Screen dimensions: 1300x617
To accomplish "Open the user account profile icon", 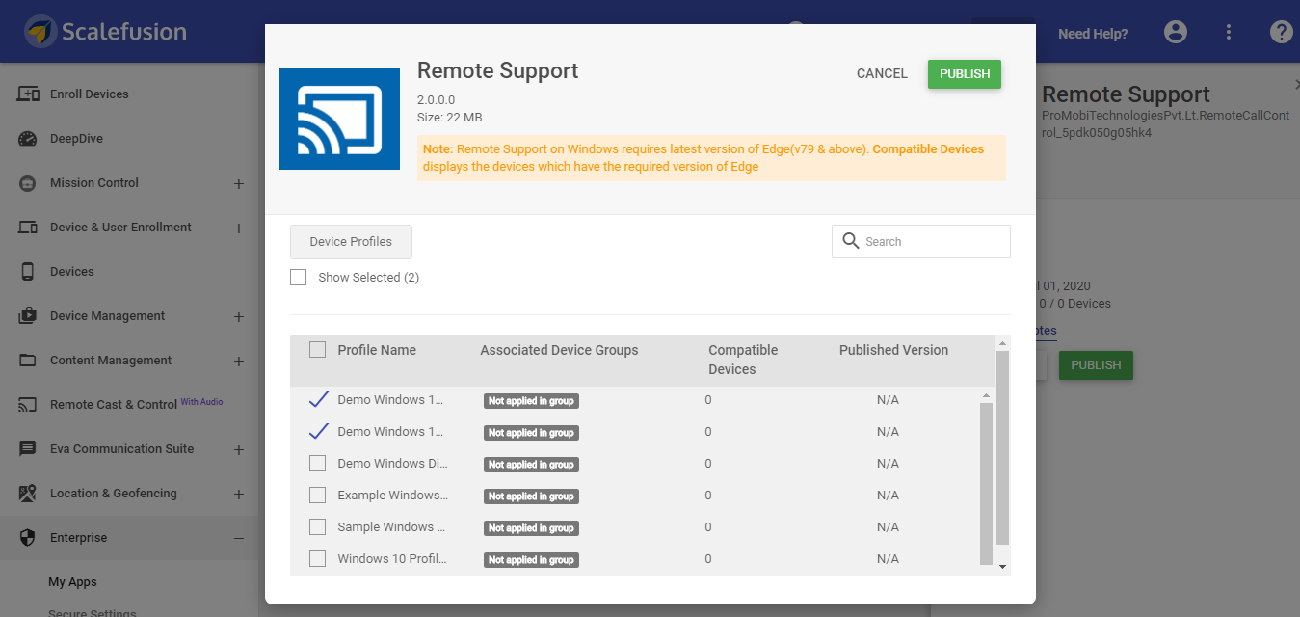I will tap(1176, 32).
